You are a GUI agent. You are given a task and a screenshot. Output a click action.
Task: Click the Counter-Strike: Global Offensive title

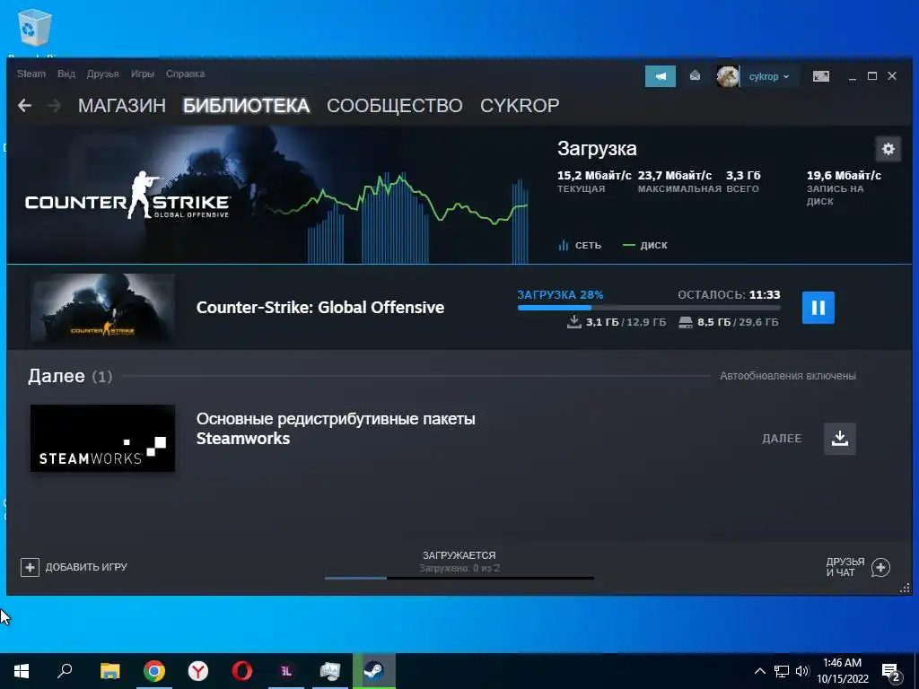[x=320, y=308]
